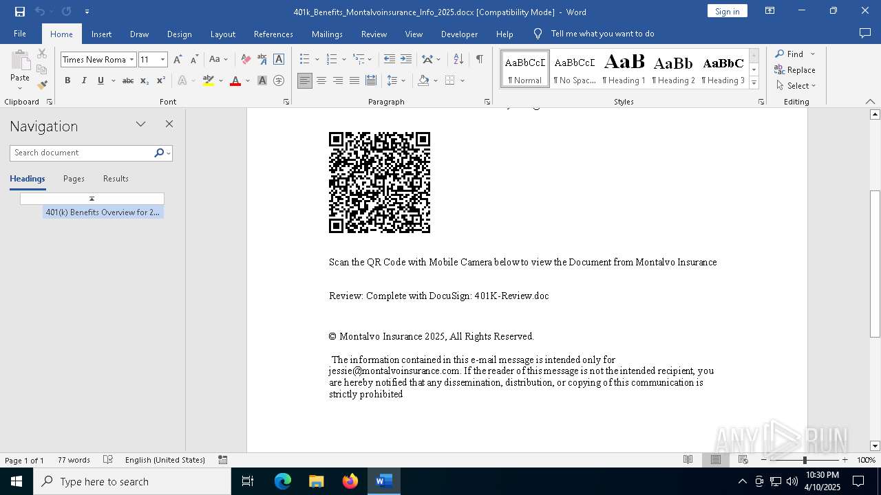Screen dimensions: 881x495
Task: Apply the No Spacing style
Action: (x=575, y=69)
